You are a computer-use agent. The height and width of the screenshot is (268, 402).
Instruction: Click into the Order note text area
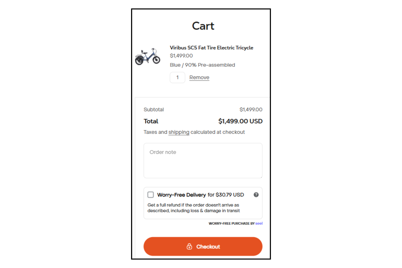(203, 161)
